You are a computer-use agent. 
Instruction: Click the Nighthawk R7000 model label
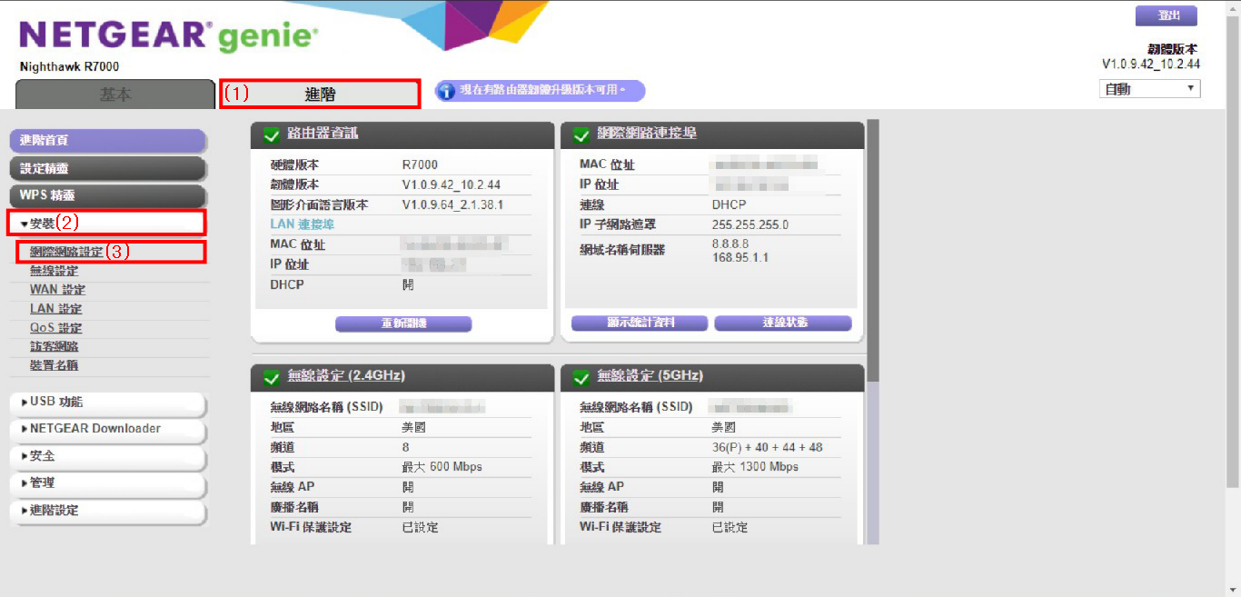pos(69,67)
